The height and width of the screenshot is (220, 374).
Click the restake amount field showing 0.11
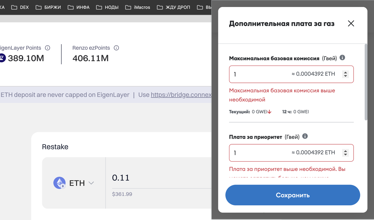pos(158,178)
